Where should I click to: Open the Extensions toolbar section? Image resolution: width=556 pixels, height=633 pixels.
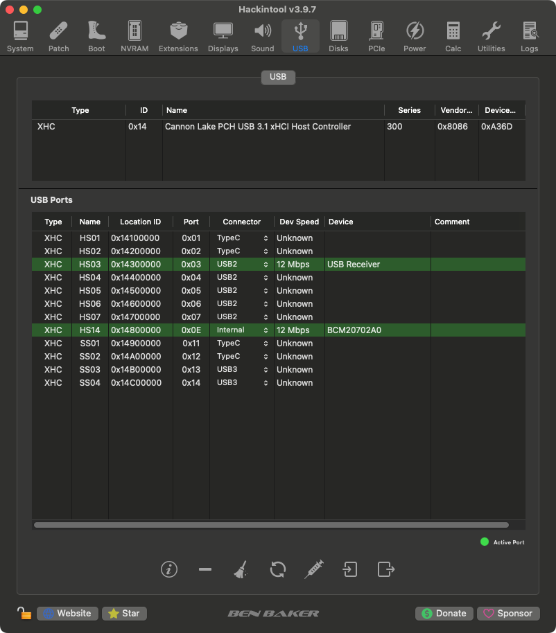click(x=178, y=37)
